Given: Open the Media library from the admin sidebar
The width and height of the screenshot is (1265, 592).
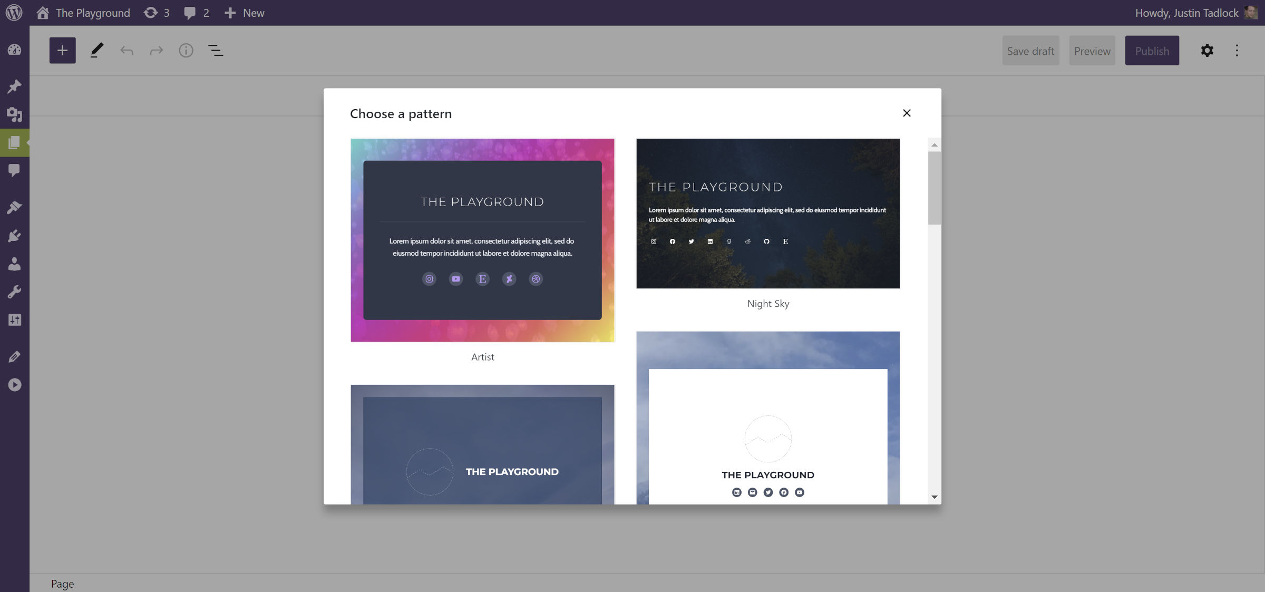Looking at the screenshot, I should pyautogui.click(x=15, y=115).
